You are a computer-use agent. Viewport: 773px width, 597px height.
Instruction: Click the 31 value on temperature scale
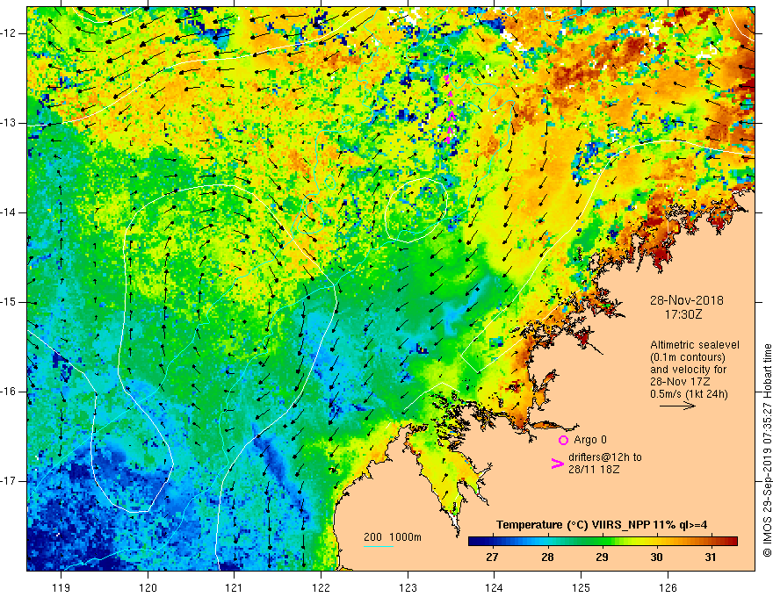click(x=710, y=557)
